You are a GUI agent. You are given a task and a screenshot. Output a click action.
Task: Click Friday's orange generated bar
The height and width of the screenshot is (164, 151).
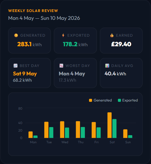[94, 130]
